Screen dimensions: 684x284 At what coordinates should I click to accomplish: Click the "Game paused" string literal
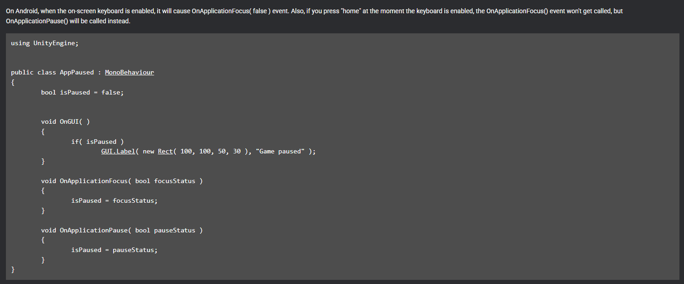click(x=280, y=152)
